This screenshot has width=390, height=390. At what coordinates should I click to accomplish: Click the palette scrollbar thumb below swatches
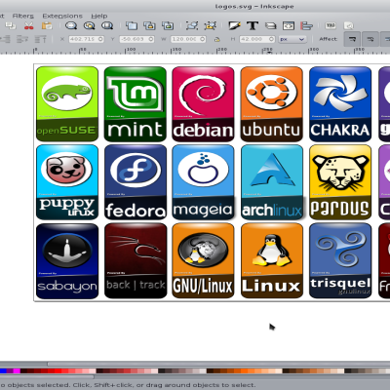pos(47,377)
